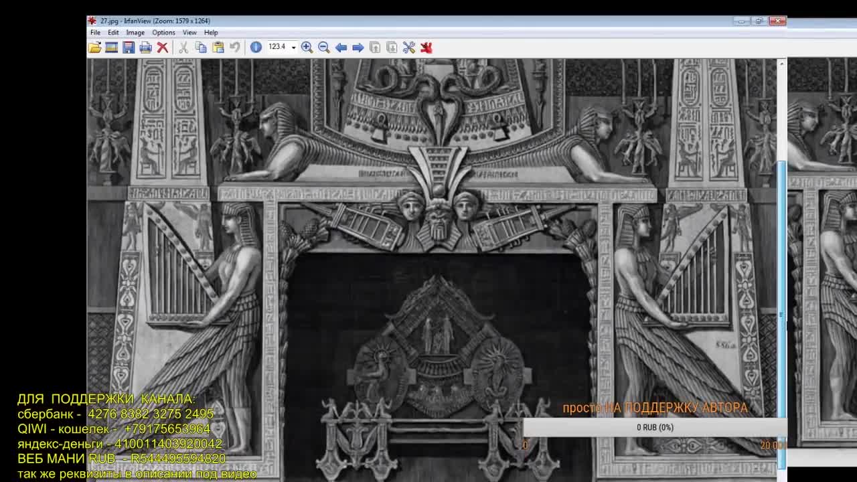
Task: Open the Image menu
Action: 135,32
